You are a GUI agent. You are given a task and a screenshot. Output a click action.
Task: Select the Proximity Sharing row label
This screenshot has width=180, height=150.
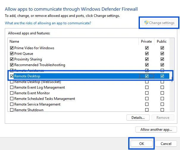[x=28, y=59]
